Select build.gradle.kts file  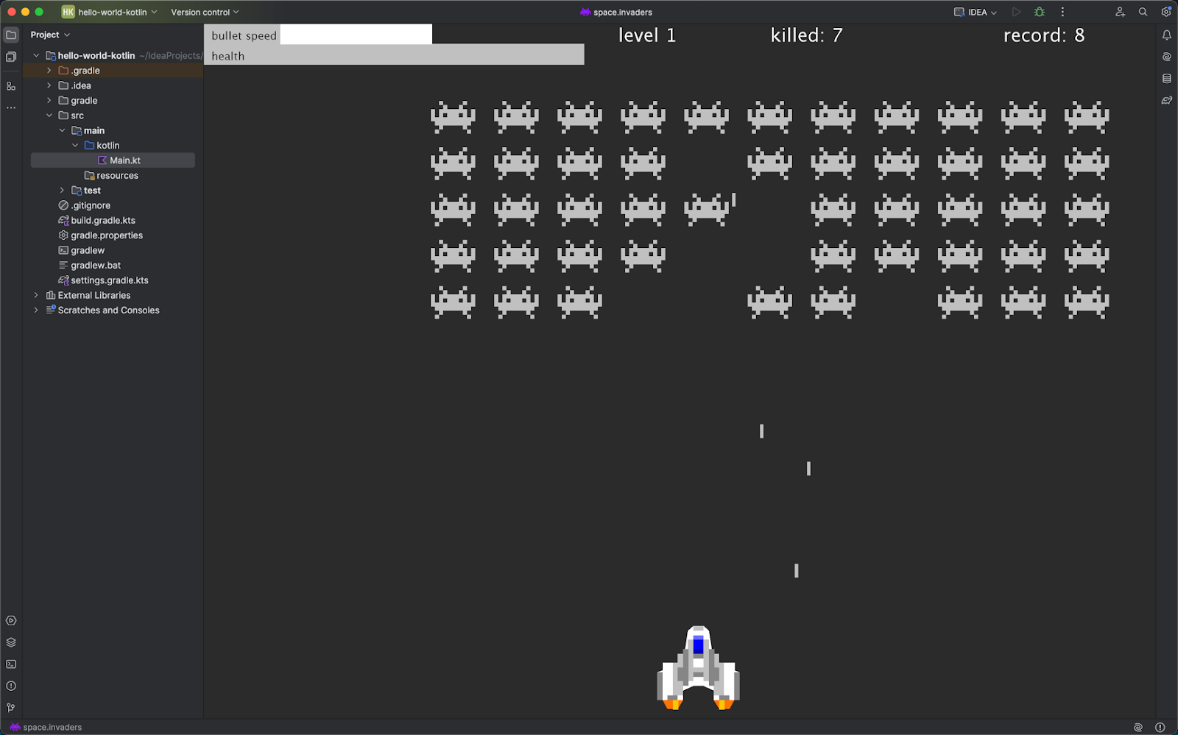click(96, 221)
